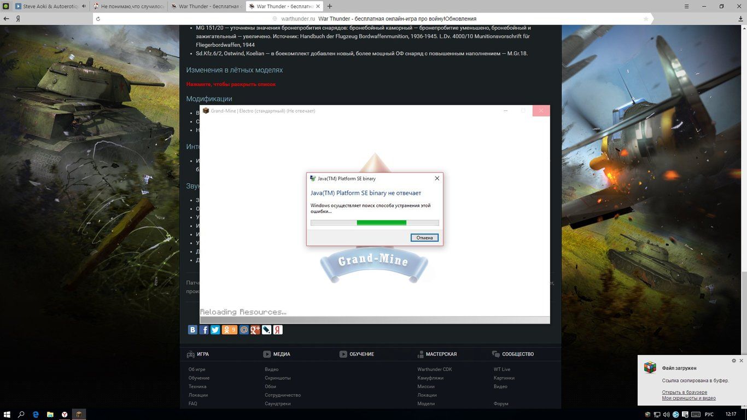Open the 12:17 taskbar clock
This screenshot has width=747, height=420.
732,415
